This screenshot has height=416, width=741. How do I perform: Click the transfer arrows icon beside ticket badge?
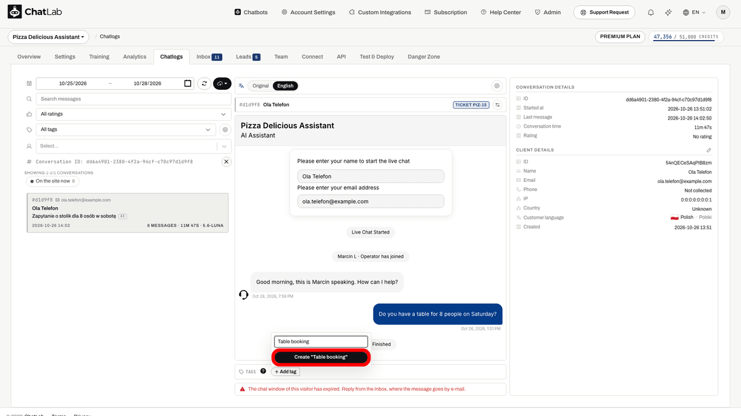click(497, 105)
